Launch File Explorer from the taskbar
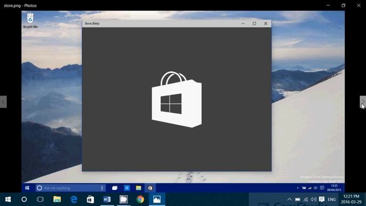366x206 pixels. (57, 200)
